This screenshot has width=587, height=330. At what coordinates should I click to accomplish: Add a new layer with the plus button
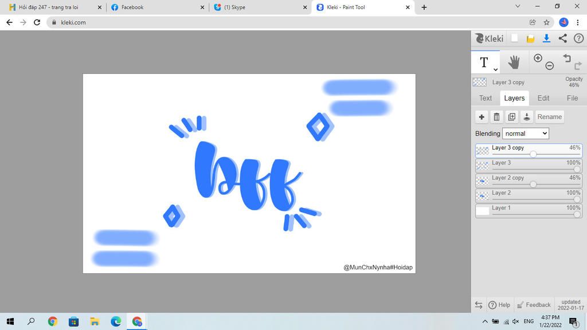coord(482,117)
